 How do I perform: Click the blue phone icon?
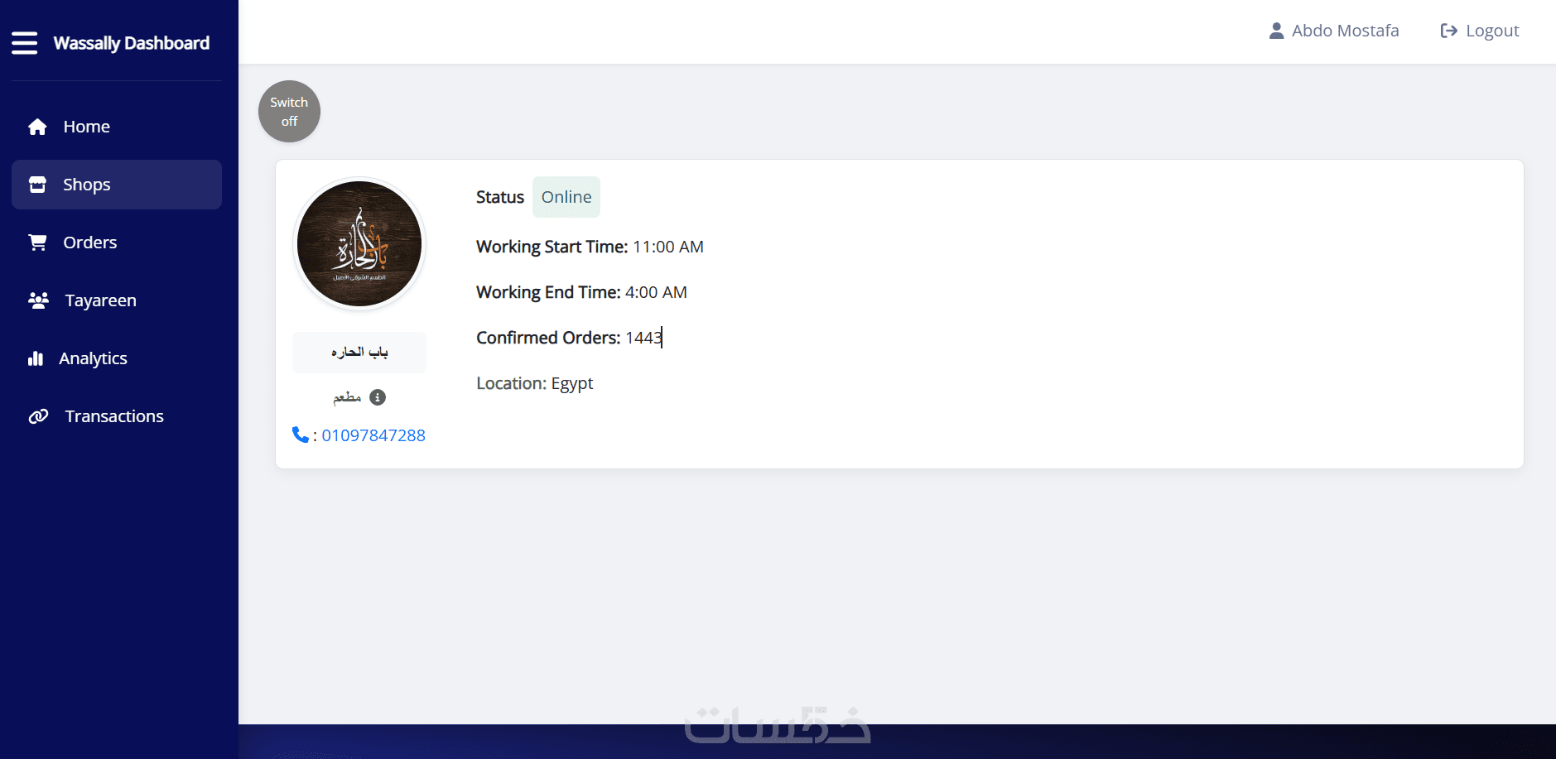[300, 435]
